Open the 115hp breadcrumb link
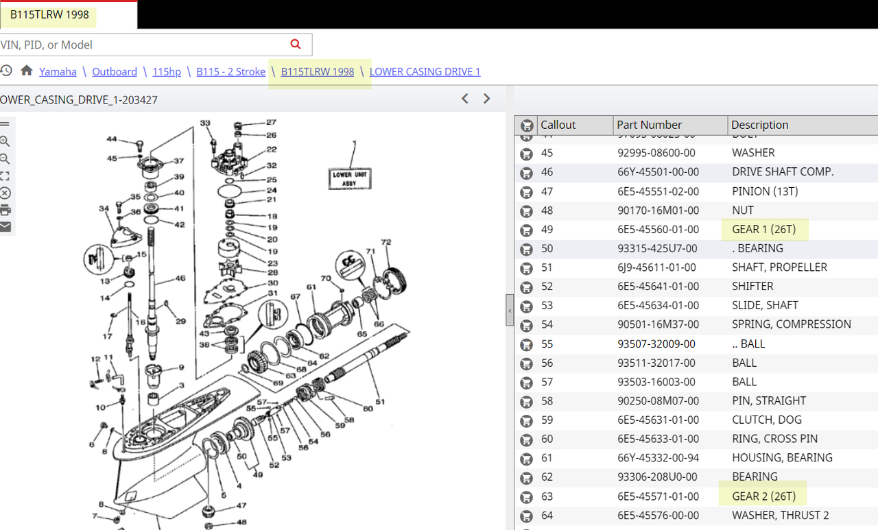The image size is (878, 530). 167,71
